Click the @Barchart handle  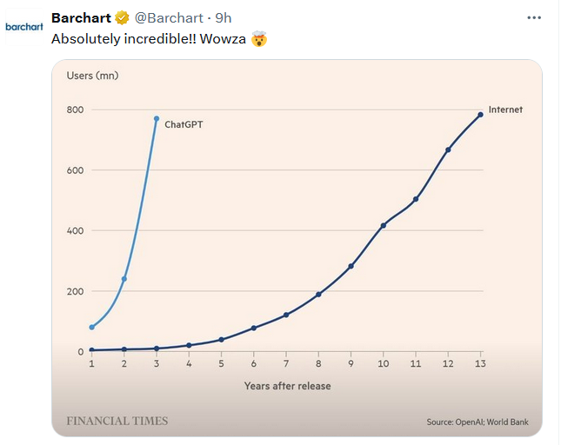coord(170,18)
